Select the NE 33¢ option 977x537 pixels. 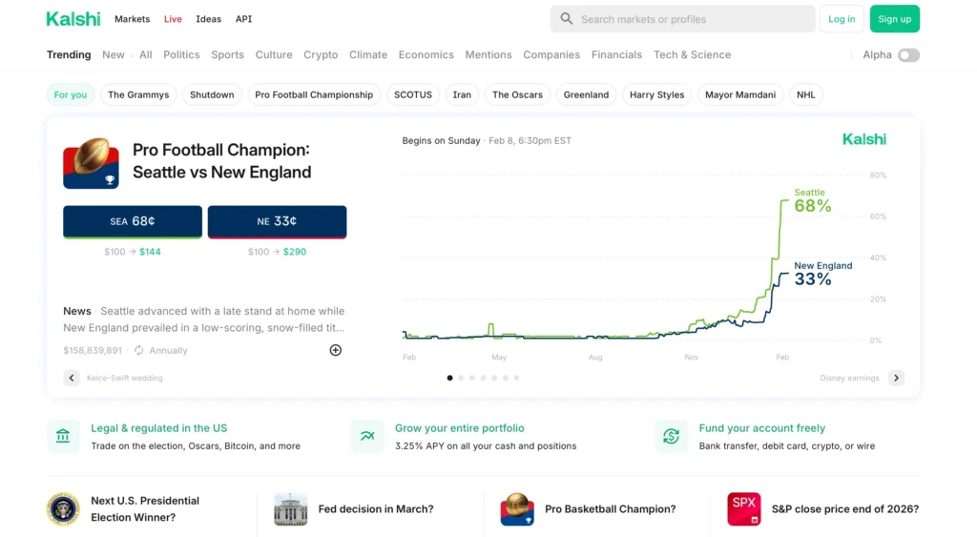[277, 221]
